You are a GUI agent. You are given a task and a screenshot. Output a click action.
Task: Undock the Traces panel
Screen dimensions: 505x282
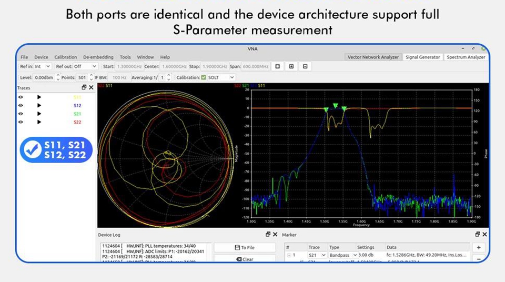click(84, 87)
